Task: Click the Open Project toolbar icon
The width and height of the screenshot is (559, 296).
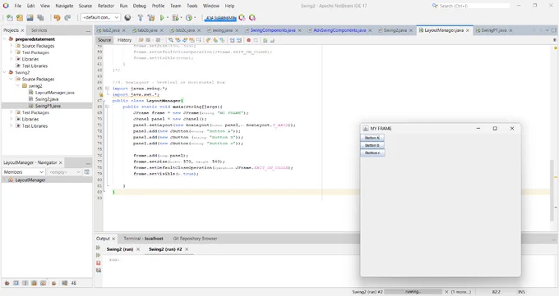Action: coord(30,17)
